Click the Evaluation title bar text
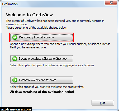The height and width of the screenshot is (111, 119). click(x=10, y=4)
